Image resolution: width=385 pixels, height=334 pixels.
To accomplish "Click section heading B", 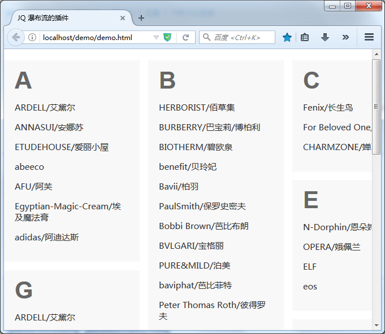I will click(167, 80).
